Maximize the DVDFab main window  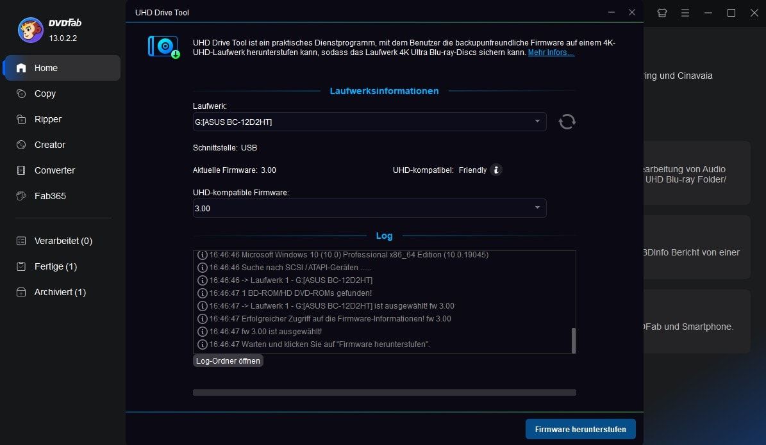point(731,13)
